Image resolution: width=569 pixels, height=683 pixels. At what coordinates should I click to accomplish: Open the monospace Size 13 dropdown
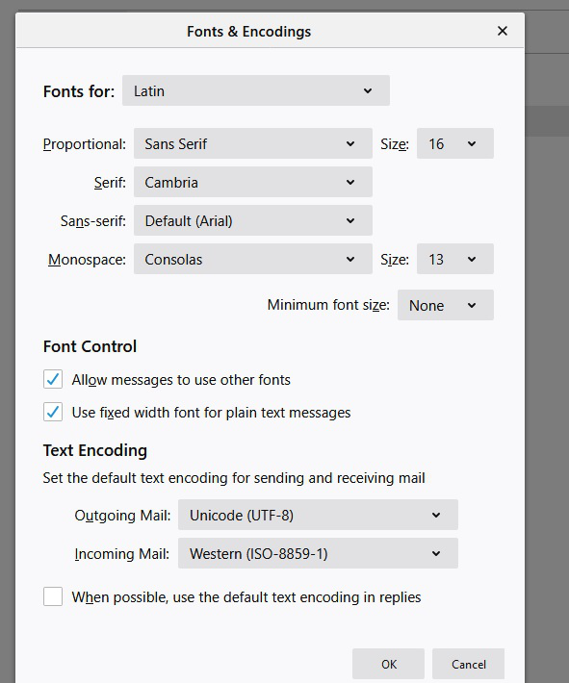click(455, 259)
